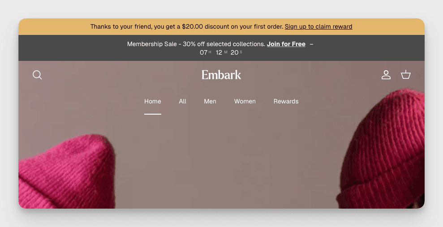The height and width of the screenshot is (227, 443).
Task: Go to the Home nav tab
Action: click(x=153, y=101)
